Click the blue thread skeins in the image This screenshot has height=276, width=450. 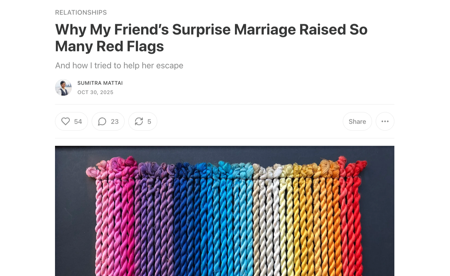coord(193,217)
